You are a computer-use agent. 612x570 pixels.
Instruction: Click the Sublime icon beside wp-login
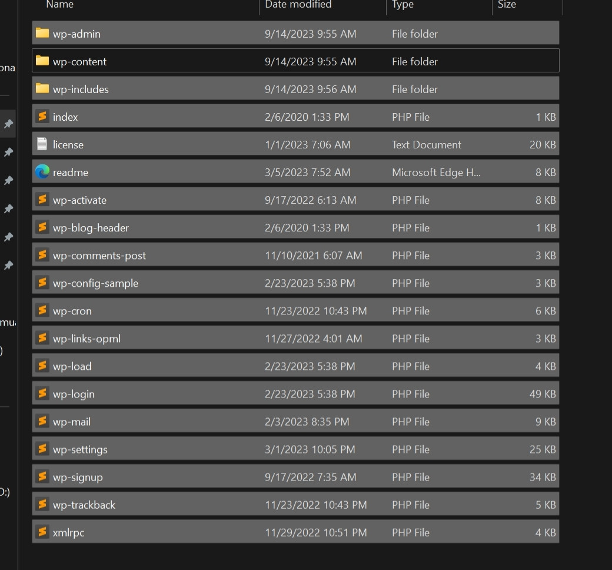42,393
